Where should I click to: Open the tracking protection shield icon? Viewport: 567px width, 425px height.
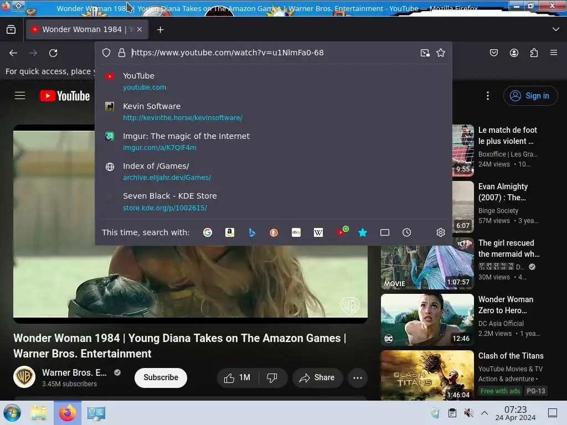(106, 53)
